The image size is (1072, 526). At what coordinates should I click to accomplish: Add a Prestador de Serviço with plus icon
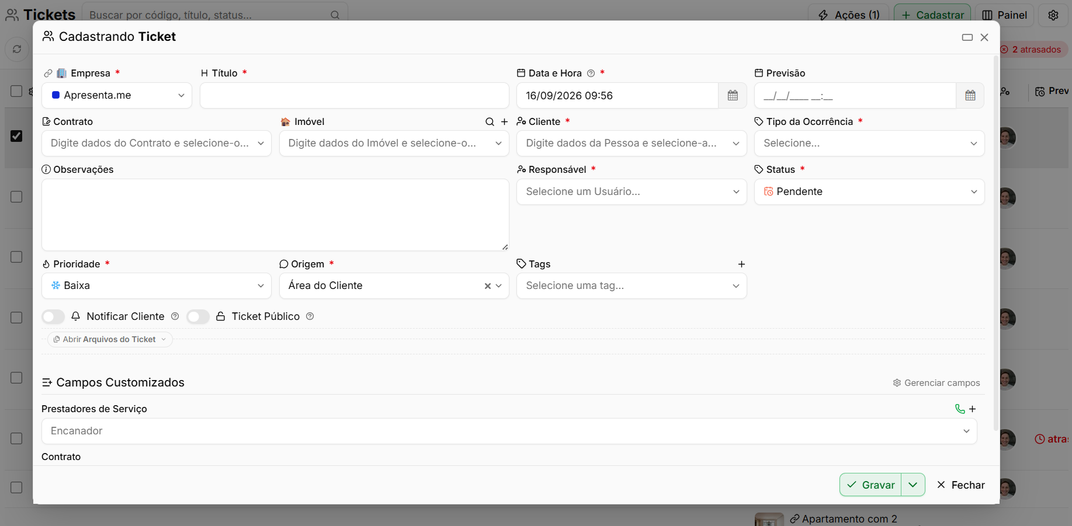pyautogui.click(x=973, y=409)
